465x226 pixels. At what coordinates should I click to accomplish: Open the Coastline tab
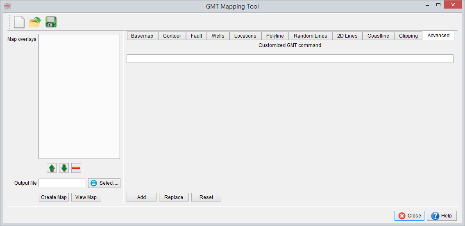click(x=378, y=36)
